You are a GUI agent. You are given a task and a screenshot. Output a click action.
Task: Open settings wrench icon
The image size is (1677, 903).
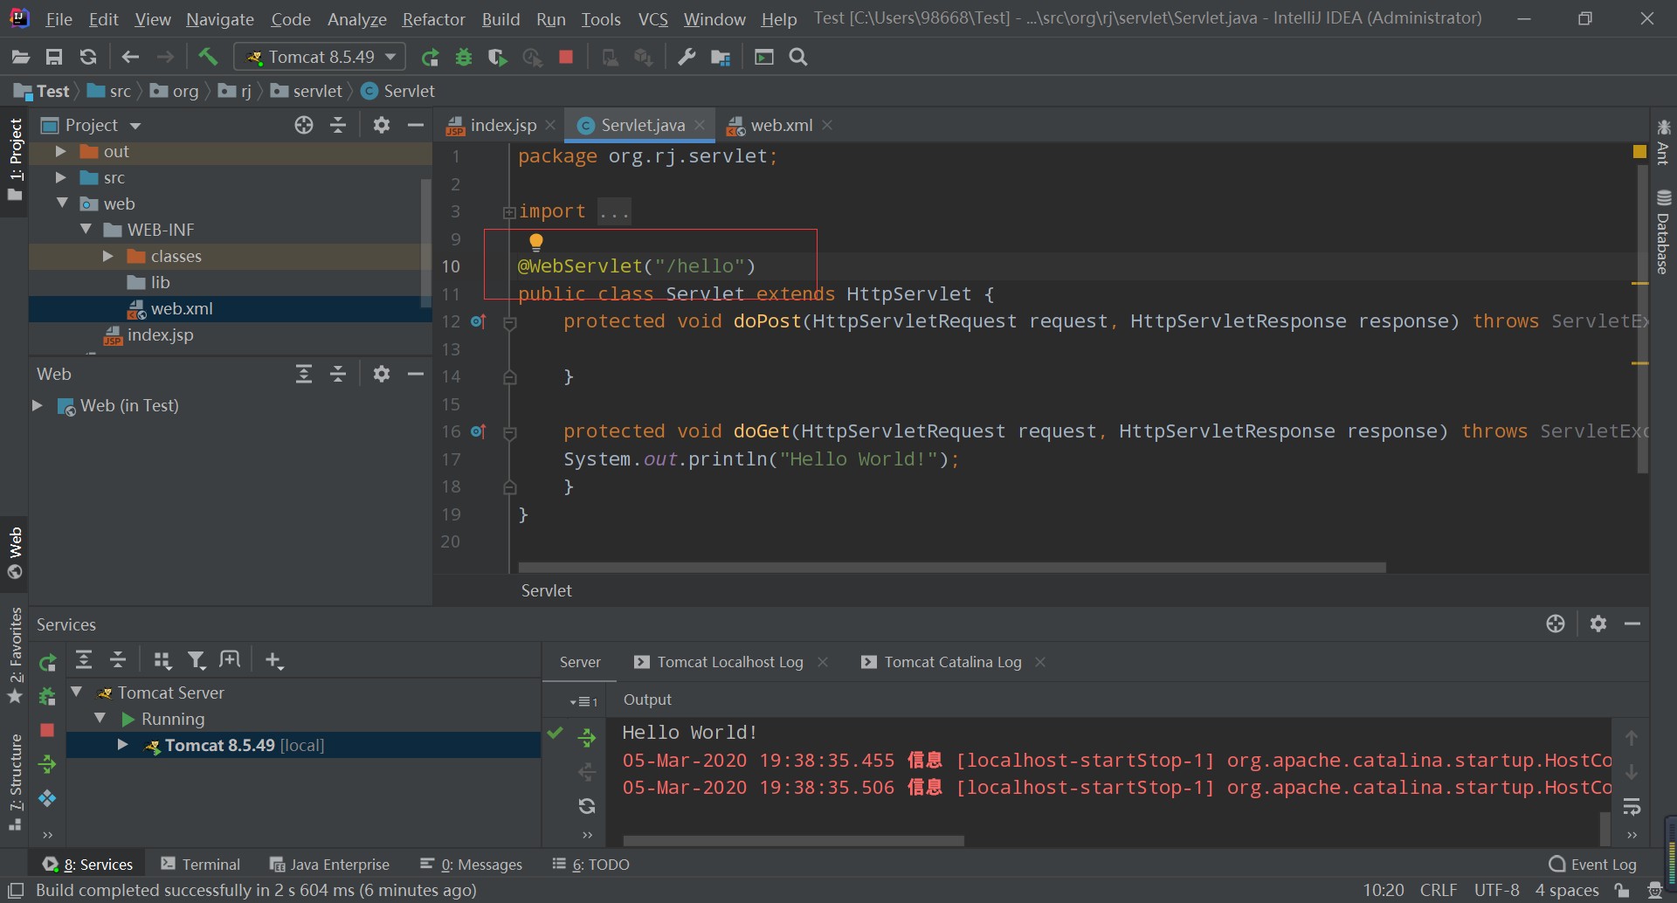pos(687,58)
